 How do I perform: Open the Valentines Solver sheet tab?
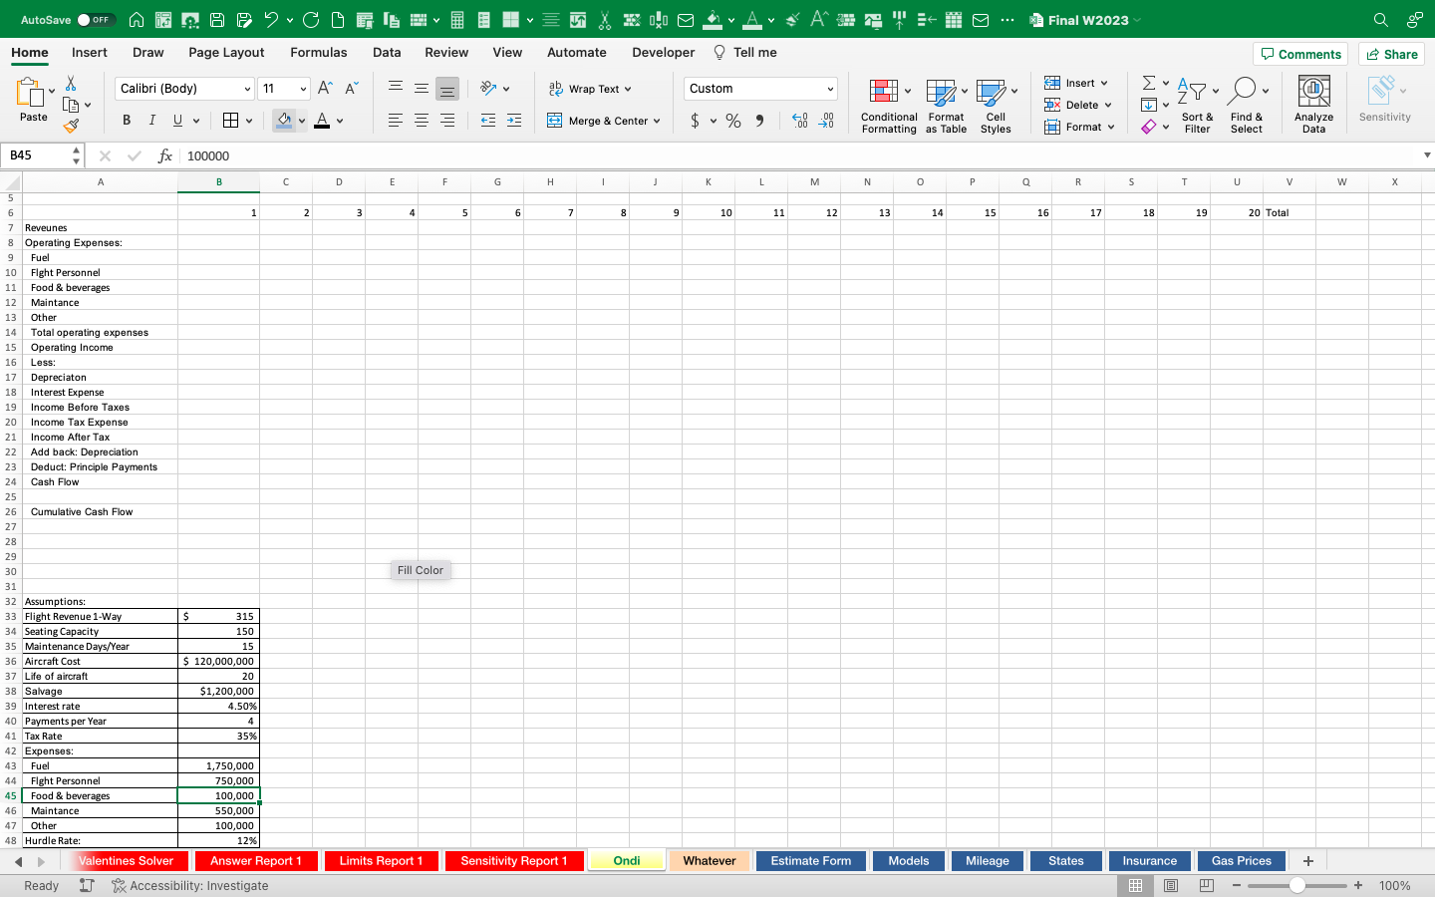(x=126, y=861)
